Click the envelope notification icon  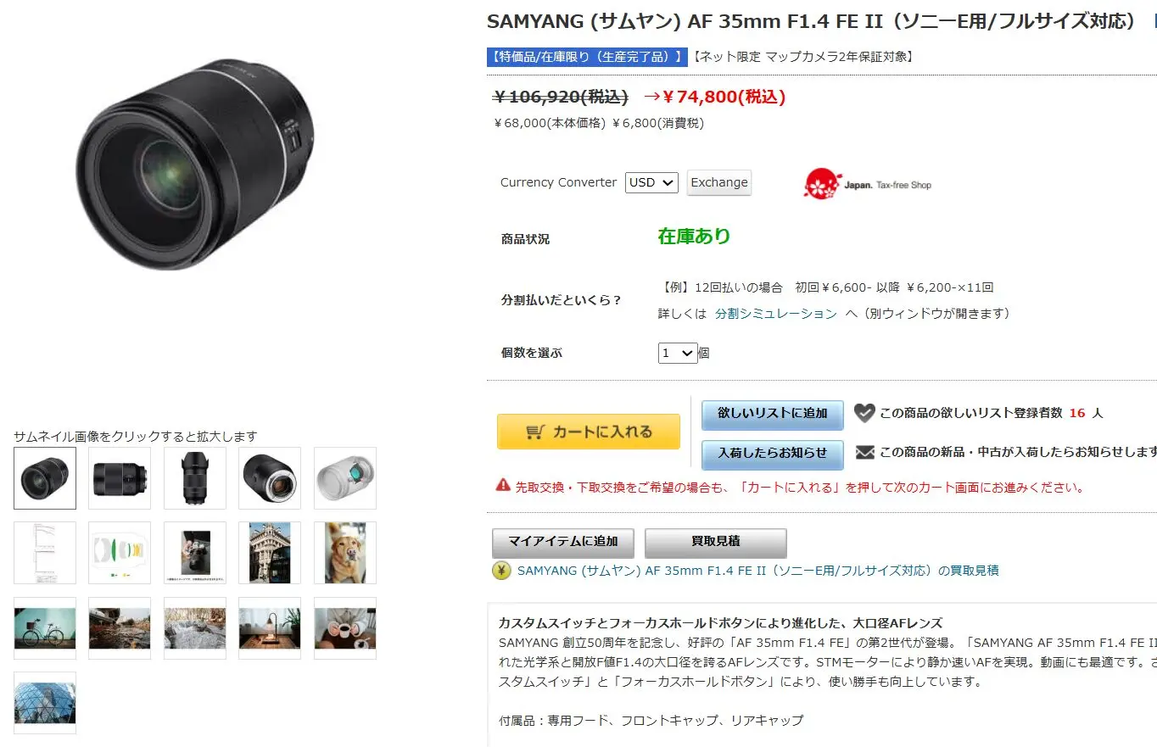click(x=864, y=452)
